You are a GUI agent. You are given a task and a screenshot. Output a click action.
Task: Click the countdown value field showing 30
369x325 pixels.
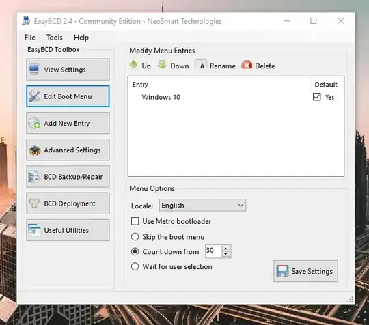tap(213, 251)
